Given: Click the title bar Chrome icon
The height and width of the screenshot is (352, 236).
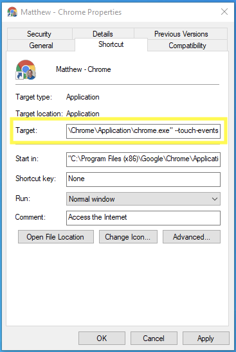Looking at the screenshot, I should (12, 12).
